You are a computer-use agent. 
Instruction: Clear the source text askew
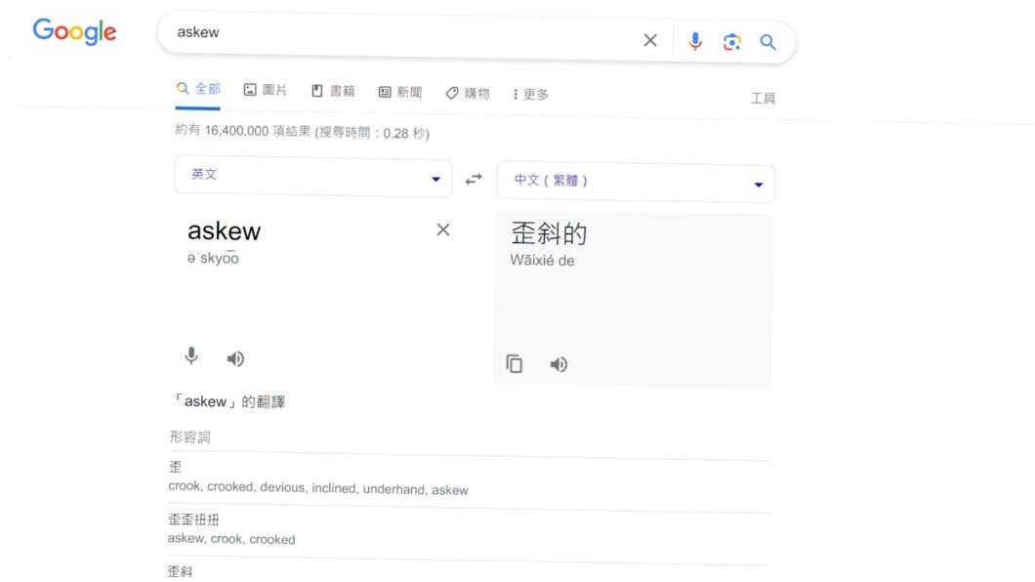coord(443,229)
